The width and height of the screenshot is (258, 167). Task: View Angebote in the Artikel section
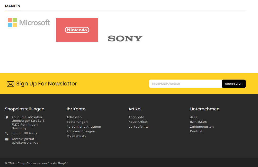tap(136, 117)
